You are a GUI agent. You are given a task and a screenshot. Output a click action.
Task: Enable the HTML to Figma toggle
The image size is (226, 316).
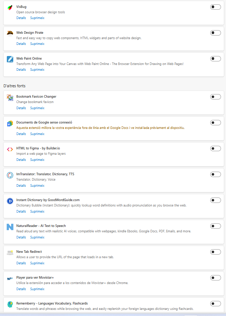[215, 149]
